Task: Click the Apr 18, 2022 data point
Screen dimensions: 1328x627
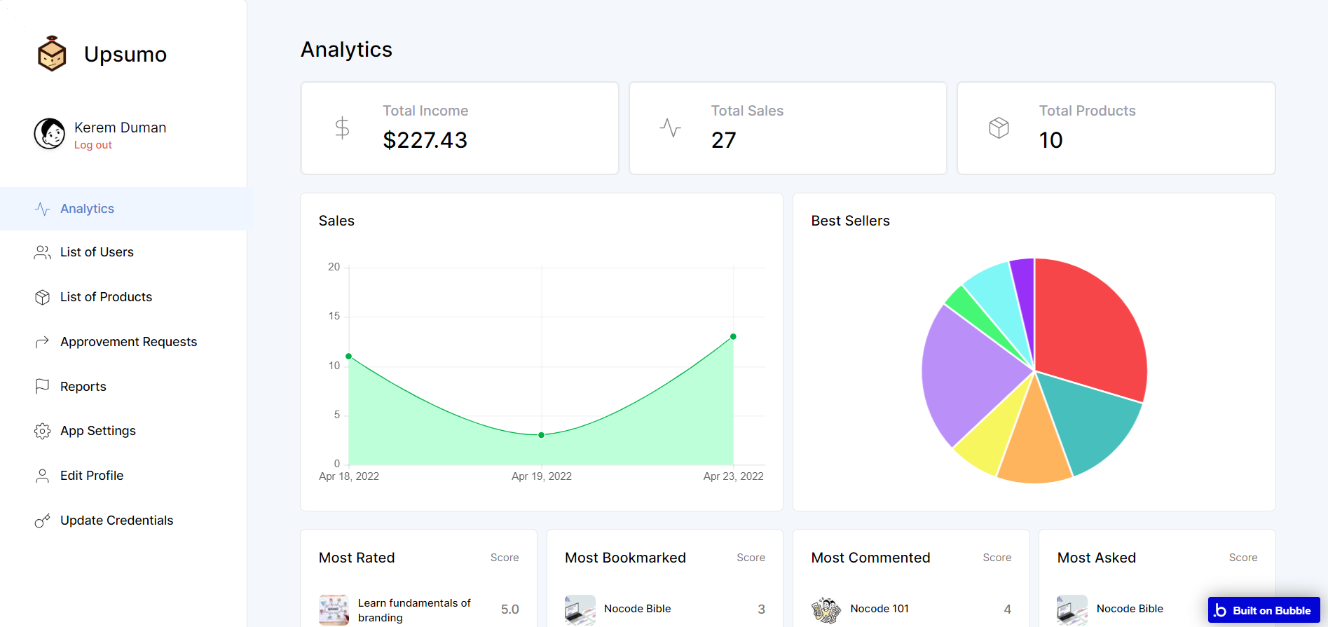Action: point(349,357)
